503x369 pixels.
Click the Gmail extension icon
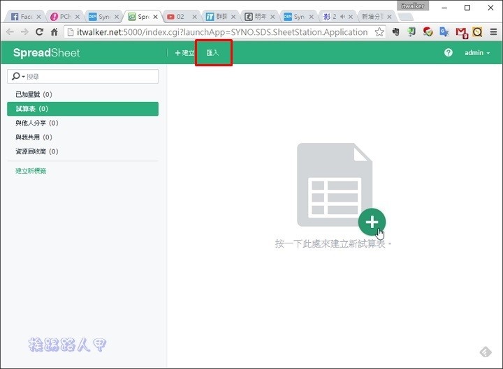[x=461, y=32]
